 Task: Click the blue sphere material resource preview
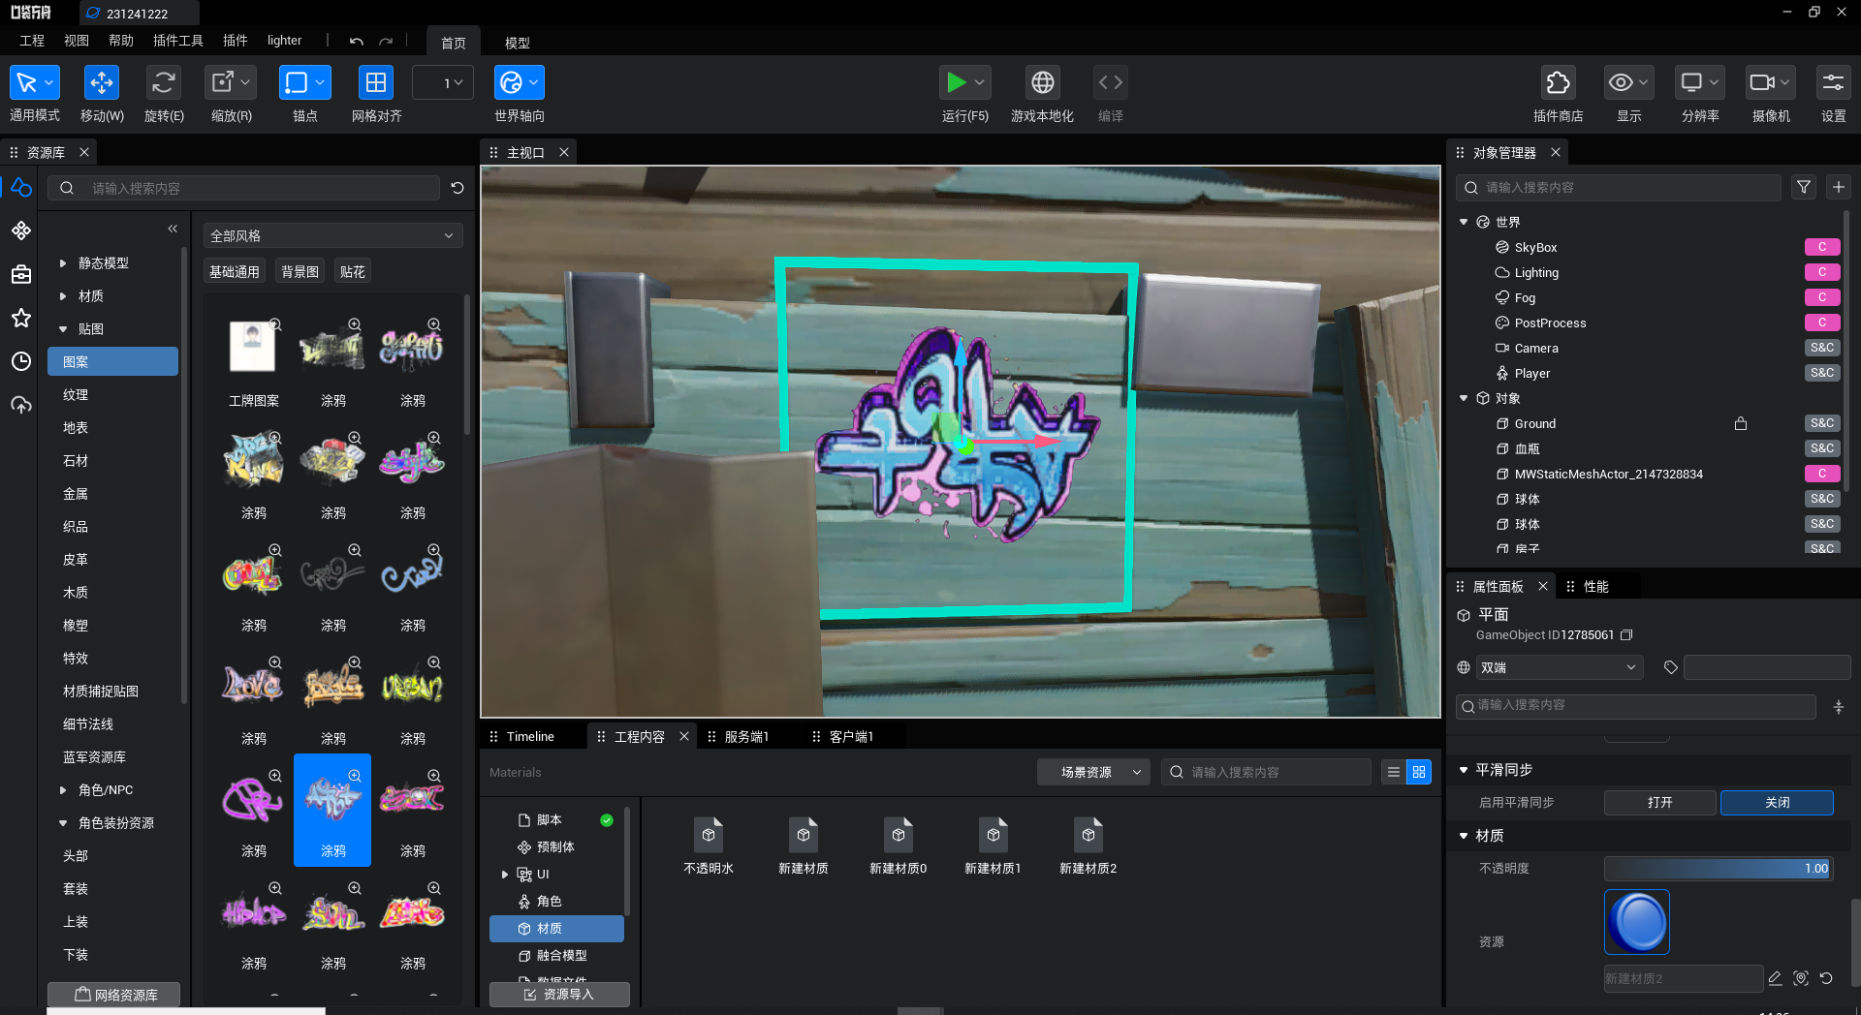(x=1637, y=922)
